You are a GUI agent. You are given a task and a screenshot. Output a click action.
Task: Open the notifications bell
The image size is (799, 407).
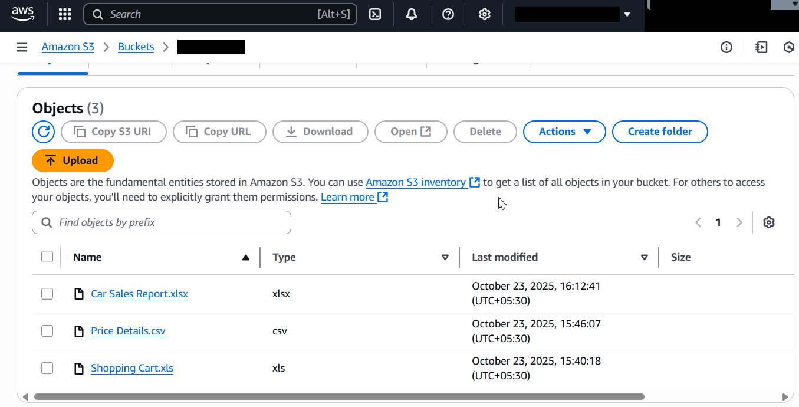(412, 14)
